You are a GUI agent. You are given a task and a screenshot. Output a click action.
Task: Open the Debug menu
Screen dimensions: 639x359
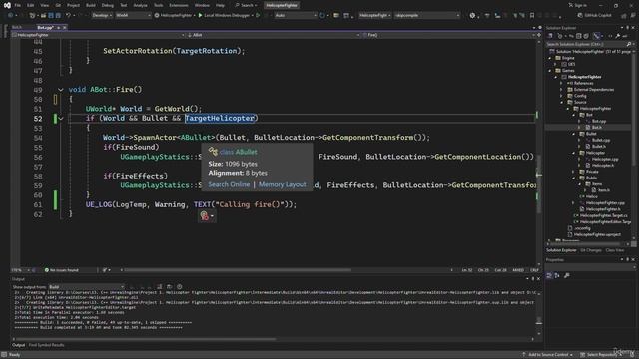108,5
